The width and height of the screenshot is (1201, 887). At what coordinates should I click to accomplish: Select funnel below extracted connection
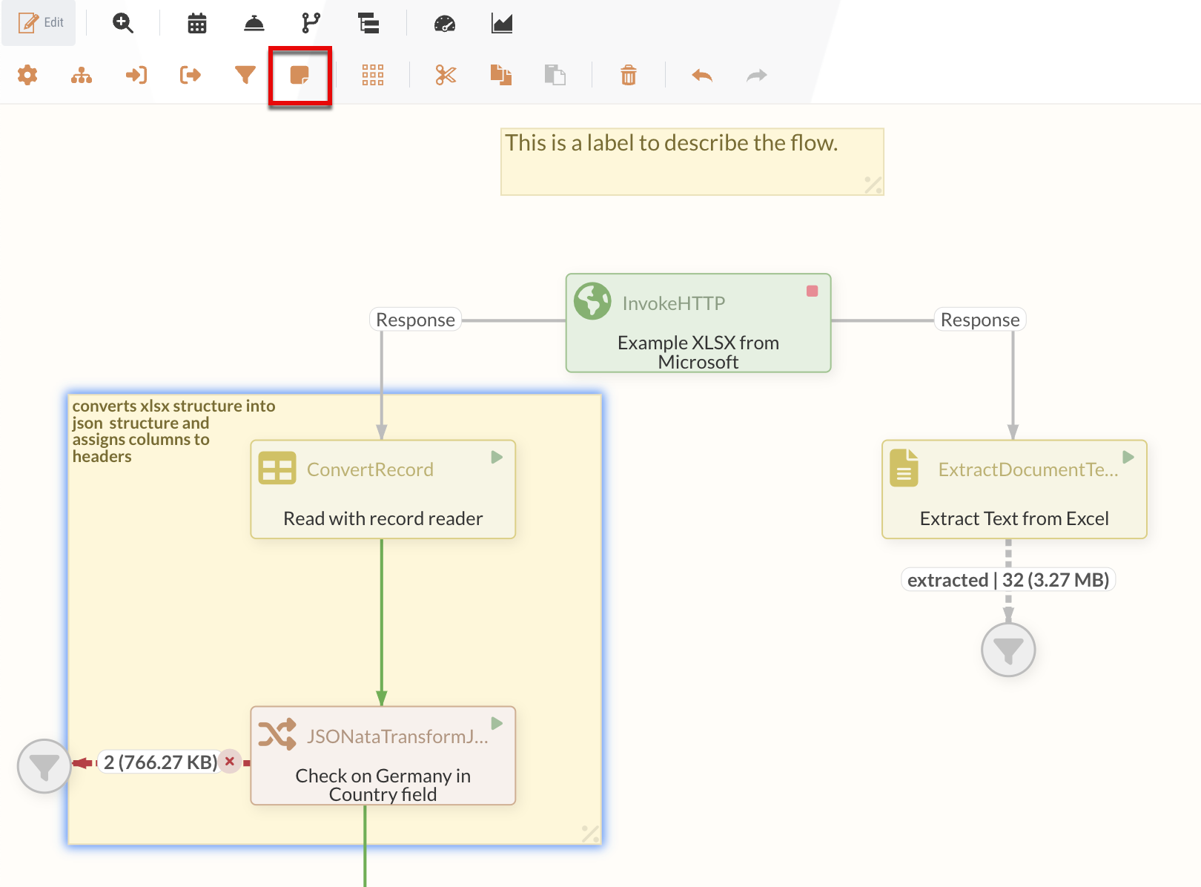pyautogui.click(x=1008, y=650)
